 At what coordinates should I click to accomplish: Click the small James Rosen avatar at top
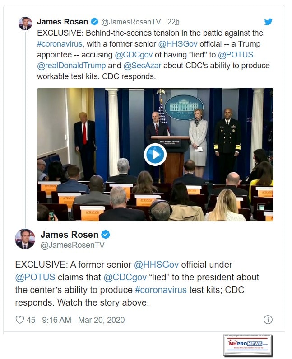click(25, 23)
